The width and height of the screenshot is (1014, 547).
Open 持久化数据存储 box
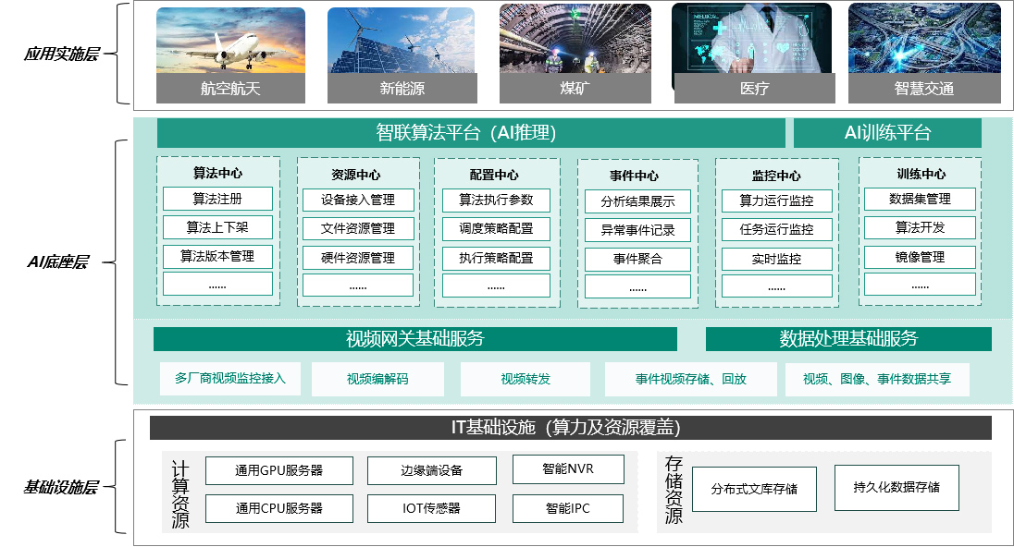(x=897, y=488)
